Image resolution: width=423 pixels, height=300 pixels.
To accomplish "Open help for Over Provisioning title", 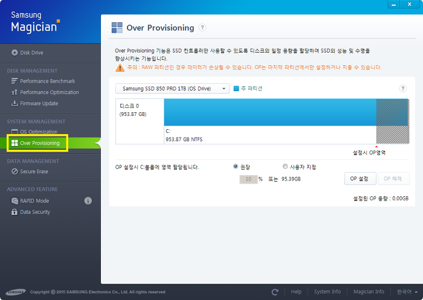I will coord(202,28).
